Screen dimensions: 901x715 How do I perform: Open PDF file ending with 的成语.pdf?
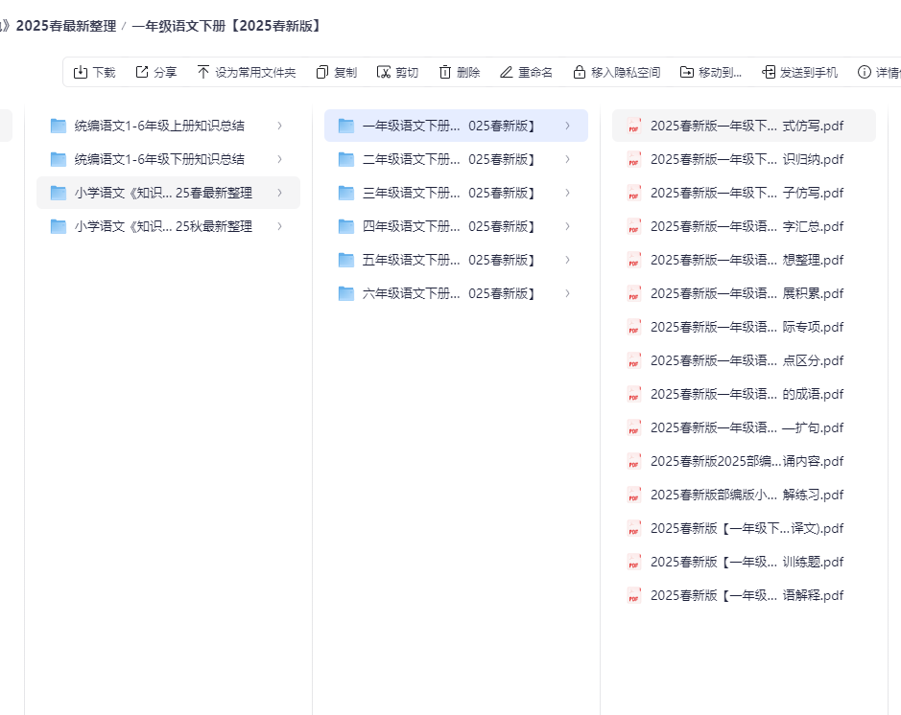pos(747,394)
